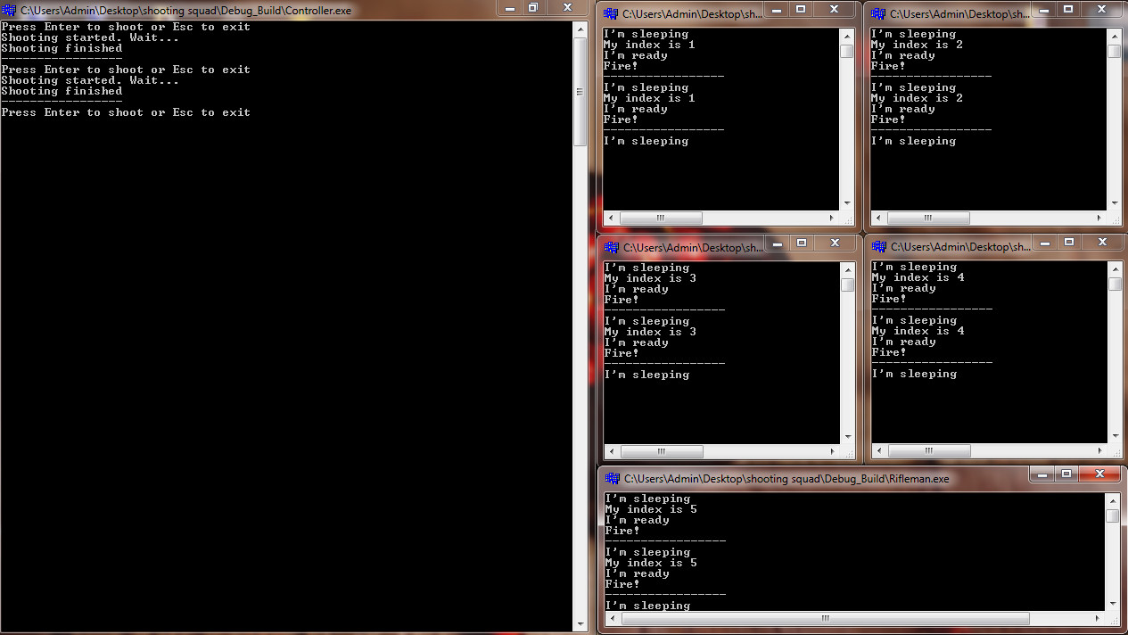
Task: Minimize the Controller.exe console window
Action: pyautogui.click(x=509, y=8)
